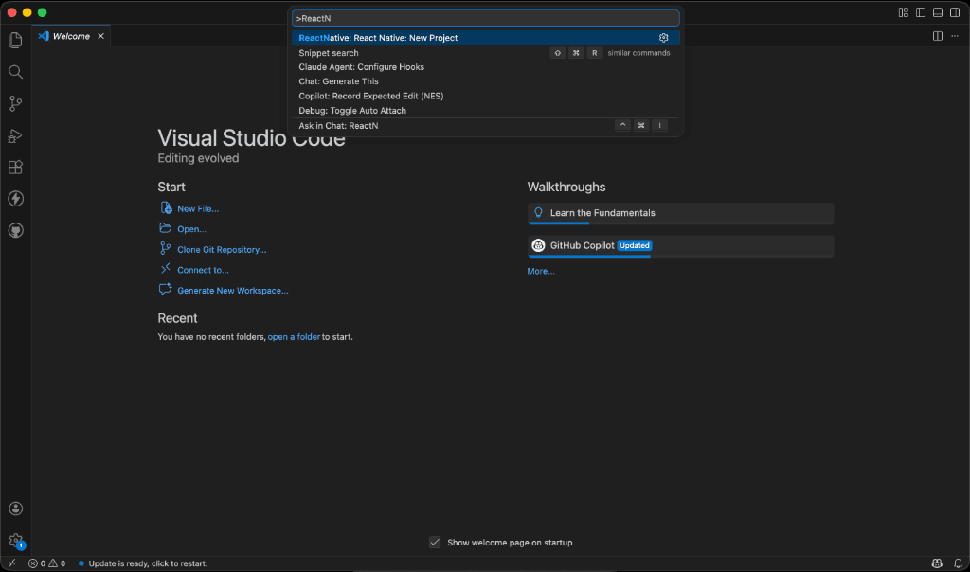Screen dimensions: 970x572
Task: Open the GitHub view in activity bar
Action: coord(15,230)
